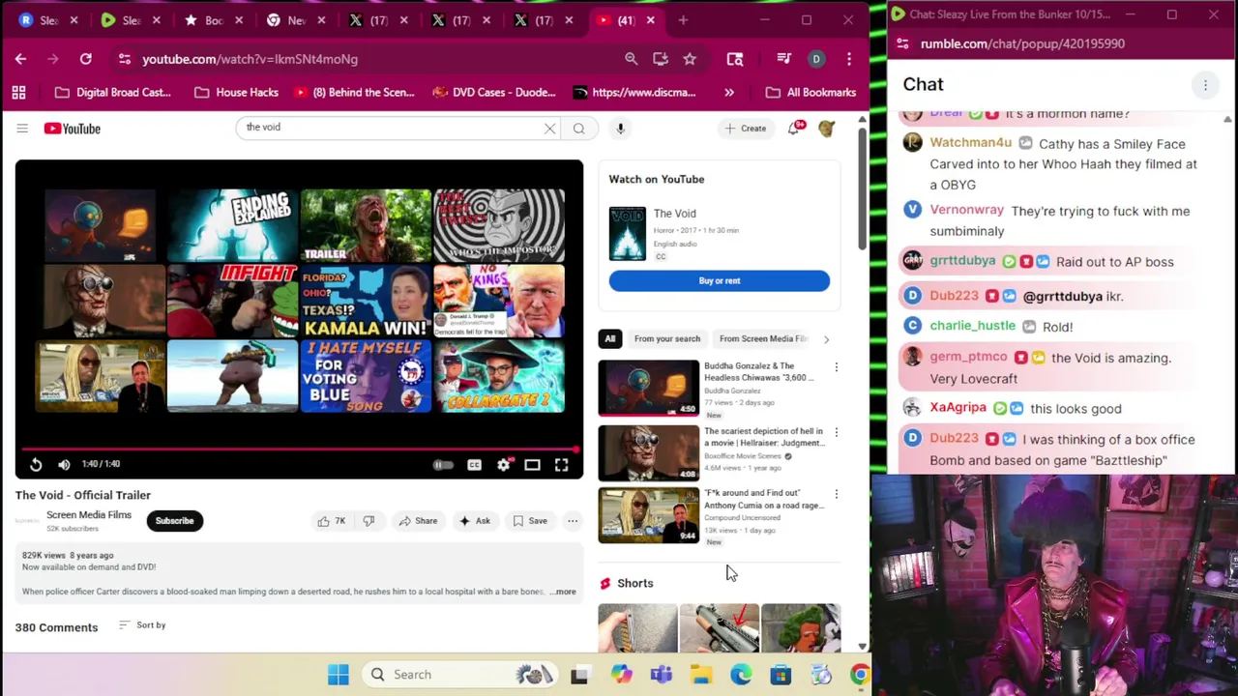Open the Kamala Win end-screen video
This screenshot has height=696, width=1238.
coord(366,301)
